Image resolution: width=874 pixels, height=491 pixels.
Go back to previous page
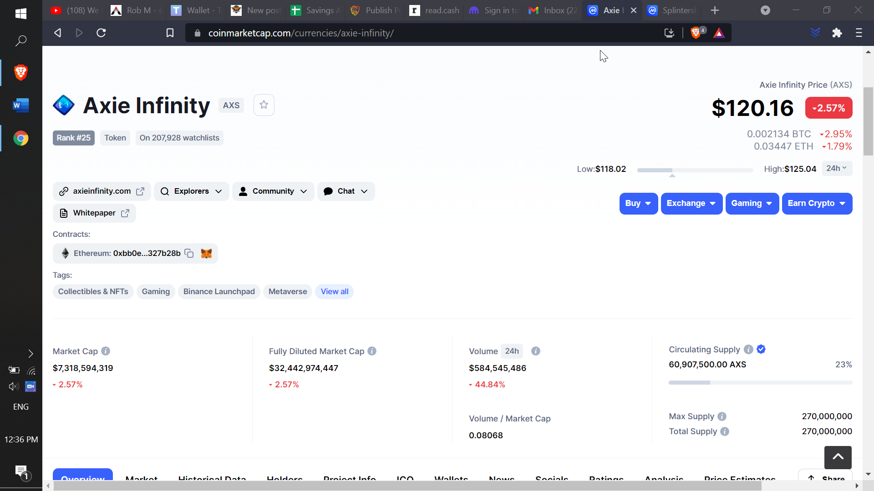[x=57, y=33]
